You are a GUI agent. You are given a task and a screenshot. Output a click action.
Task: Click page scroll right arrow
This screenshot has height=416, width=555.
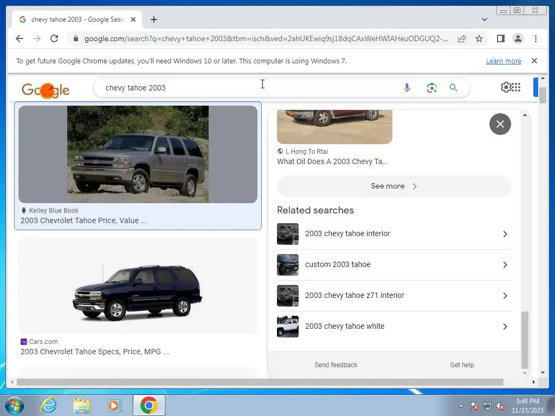(534, 382)
